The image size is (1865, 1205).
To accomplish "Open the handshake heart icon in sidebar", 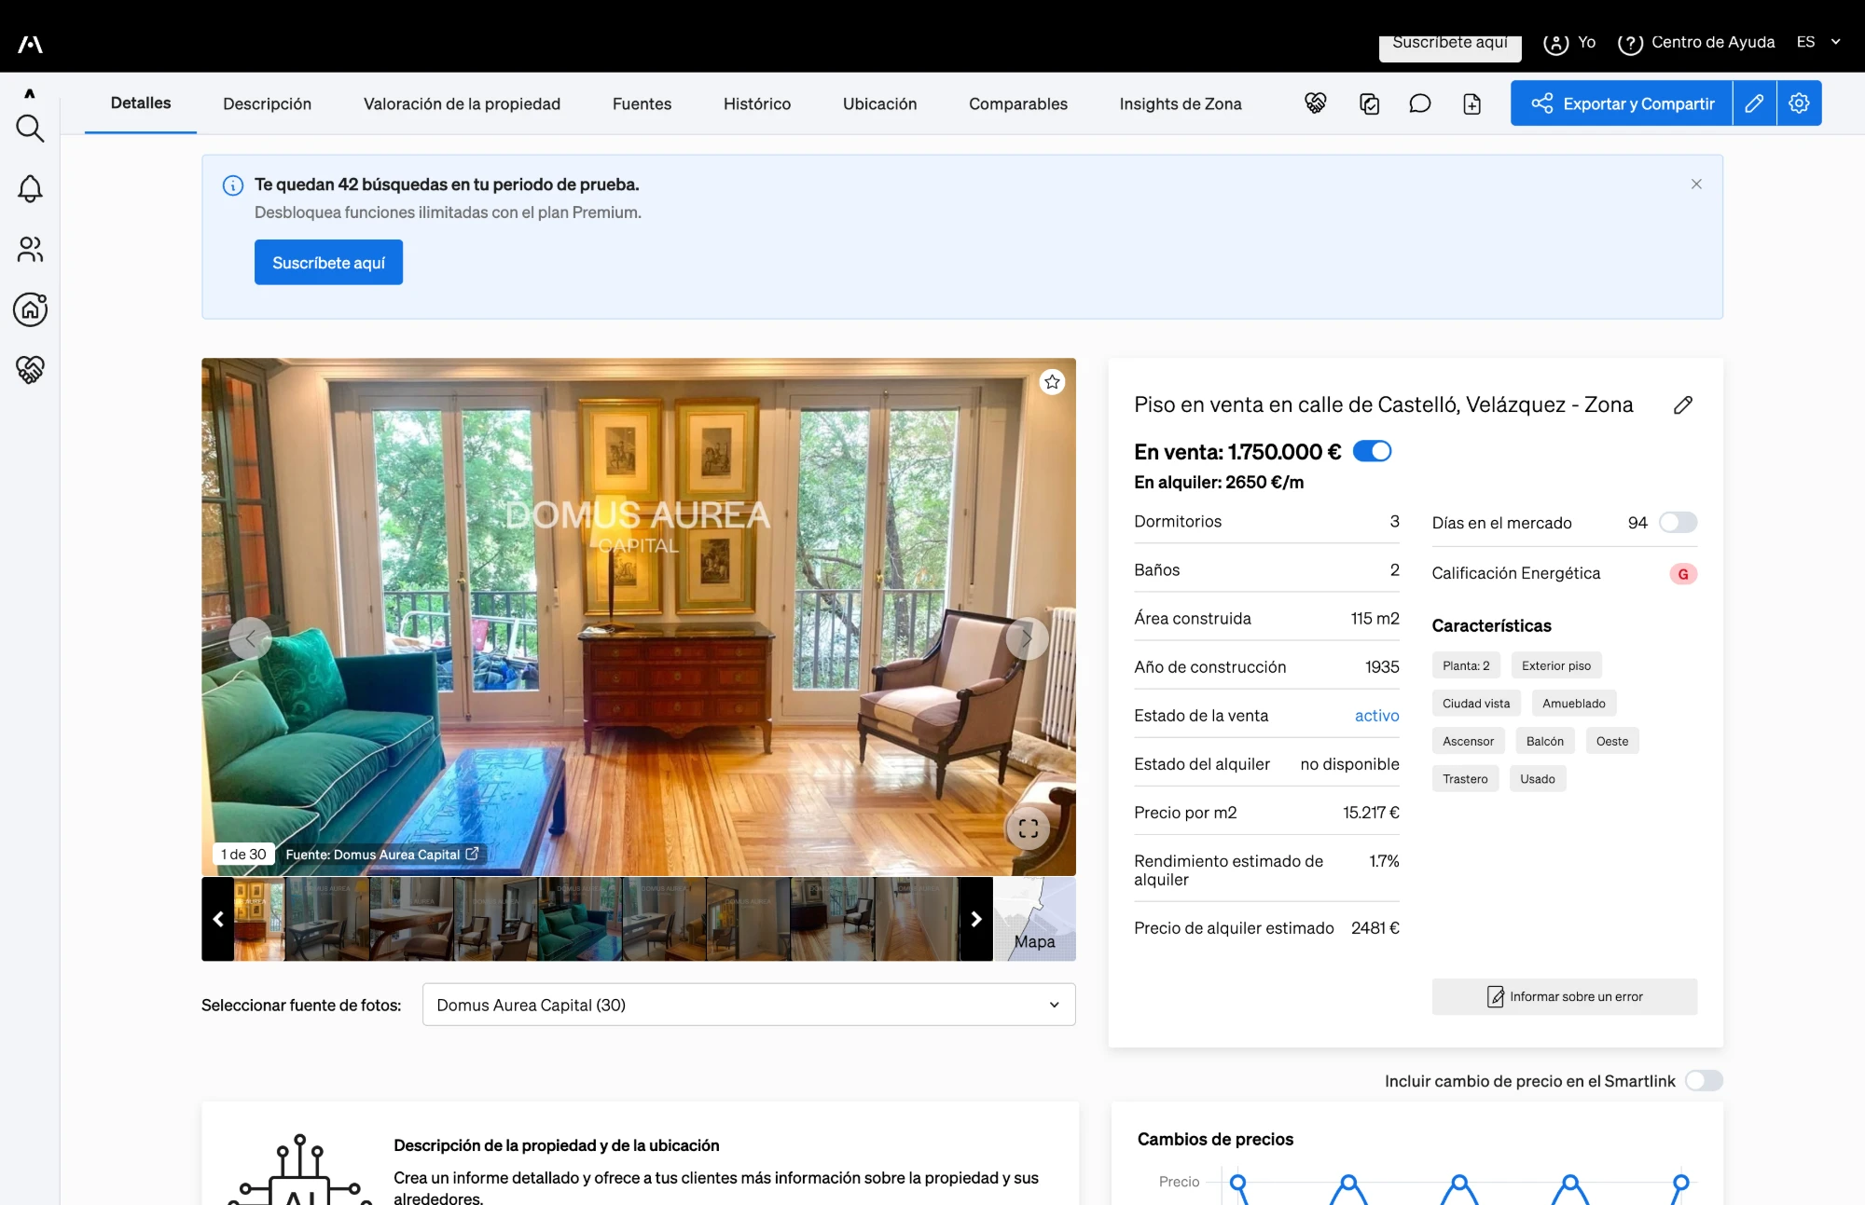I will point(30,370).
